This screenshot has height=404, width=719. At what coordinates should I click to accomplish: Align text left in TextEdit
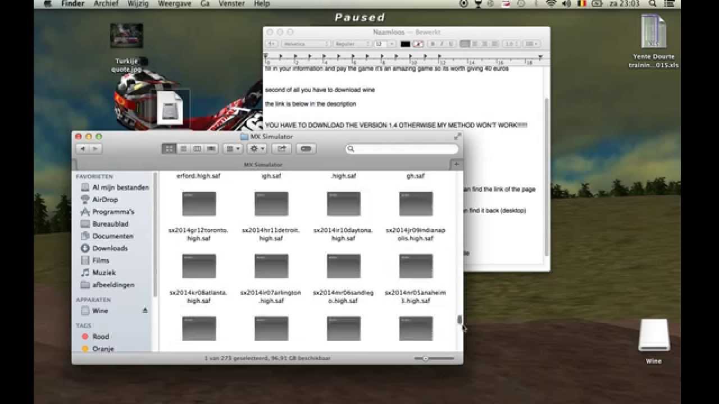tap(465, 44)
